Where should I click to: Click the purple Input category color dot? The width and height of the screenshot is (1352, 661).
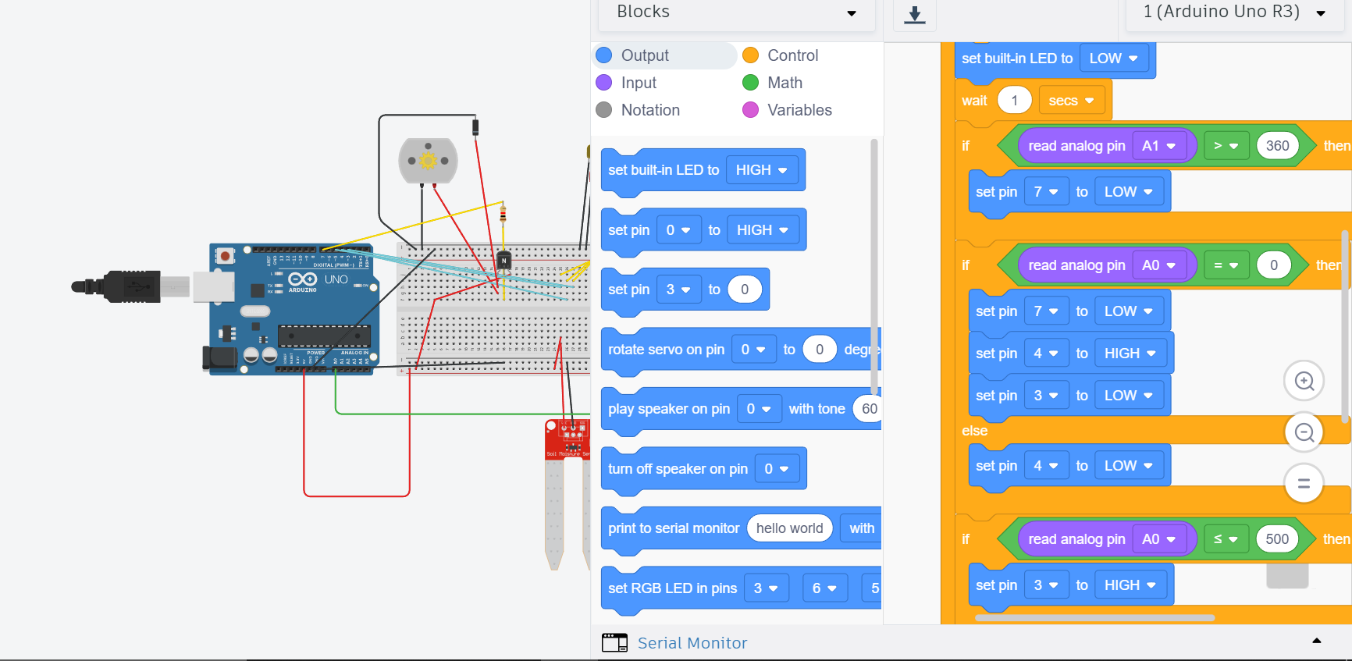coord(603,83)
